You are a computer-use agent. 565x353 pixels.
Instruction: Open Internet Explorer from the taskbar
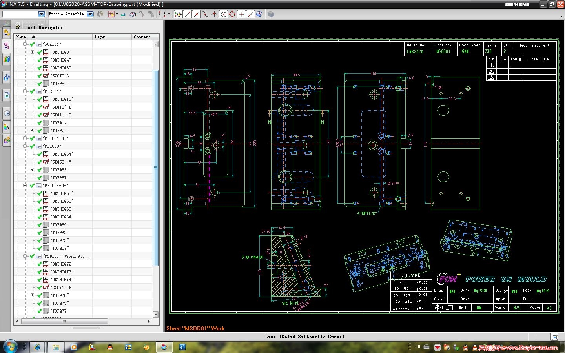pyautogui.click(x=37, y=347)
